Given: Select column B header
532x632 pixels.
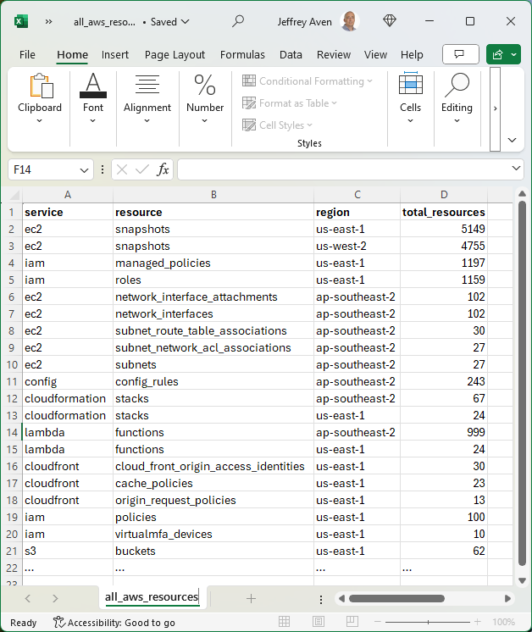Looking at the screenshot, I should pyautogui.click(x=213, y=195).
